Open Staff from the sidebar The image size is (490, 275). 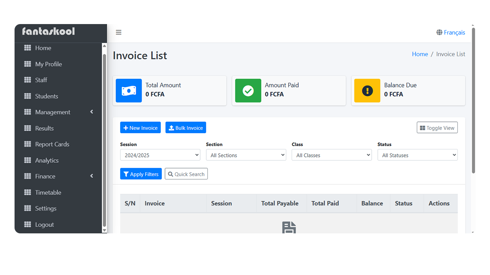coord(58,80)
